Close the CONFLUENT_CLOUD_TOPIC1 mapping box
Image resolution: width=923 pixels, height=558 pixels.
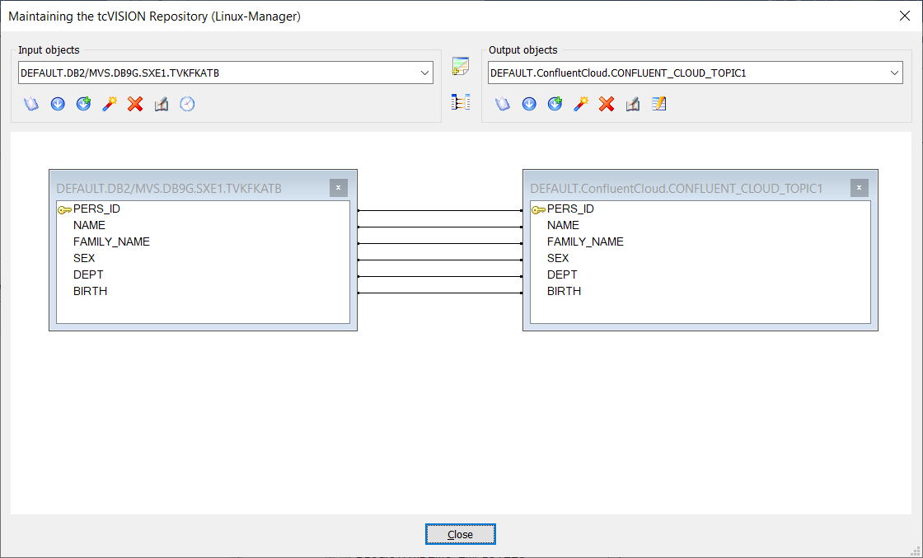860,188
